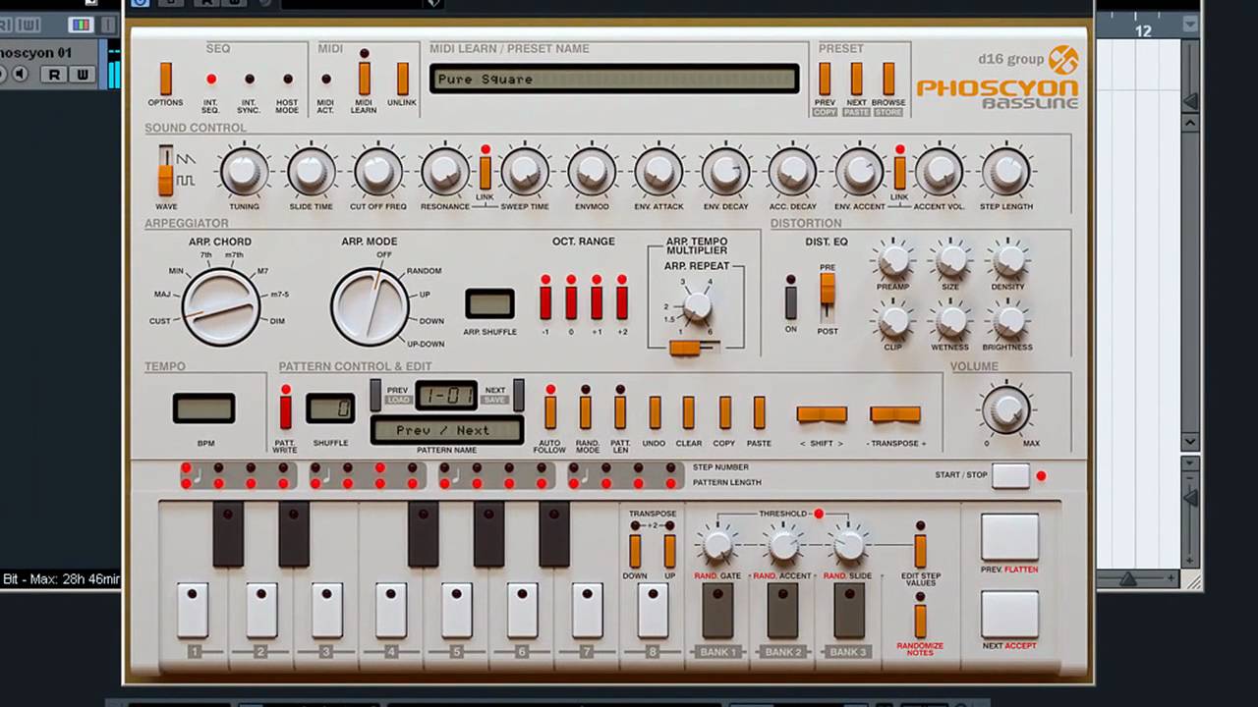
Task: Click the SHIFT rocker button
Action: (x=822, y=414)
